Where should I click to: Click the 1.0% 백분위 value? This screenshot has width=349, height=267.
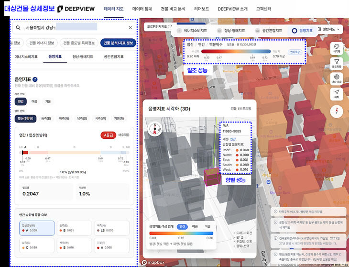pyautogui.click(x=85, y=194)
